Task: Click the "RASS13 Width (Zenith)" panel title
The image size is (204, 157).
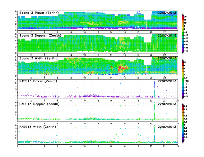Action: (x=37, y=127)
